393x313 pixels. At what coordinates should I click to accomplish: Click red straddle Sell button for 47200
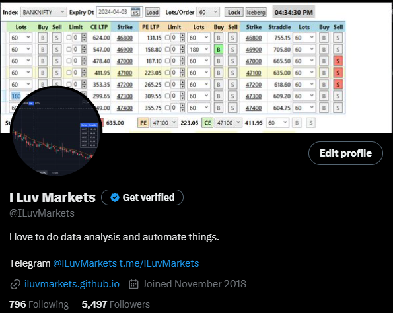coord(338,85)
